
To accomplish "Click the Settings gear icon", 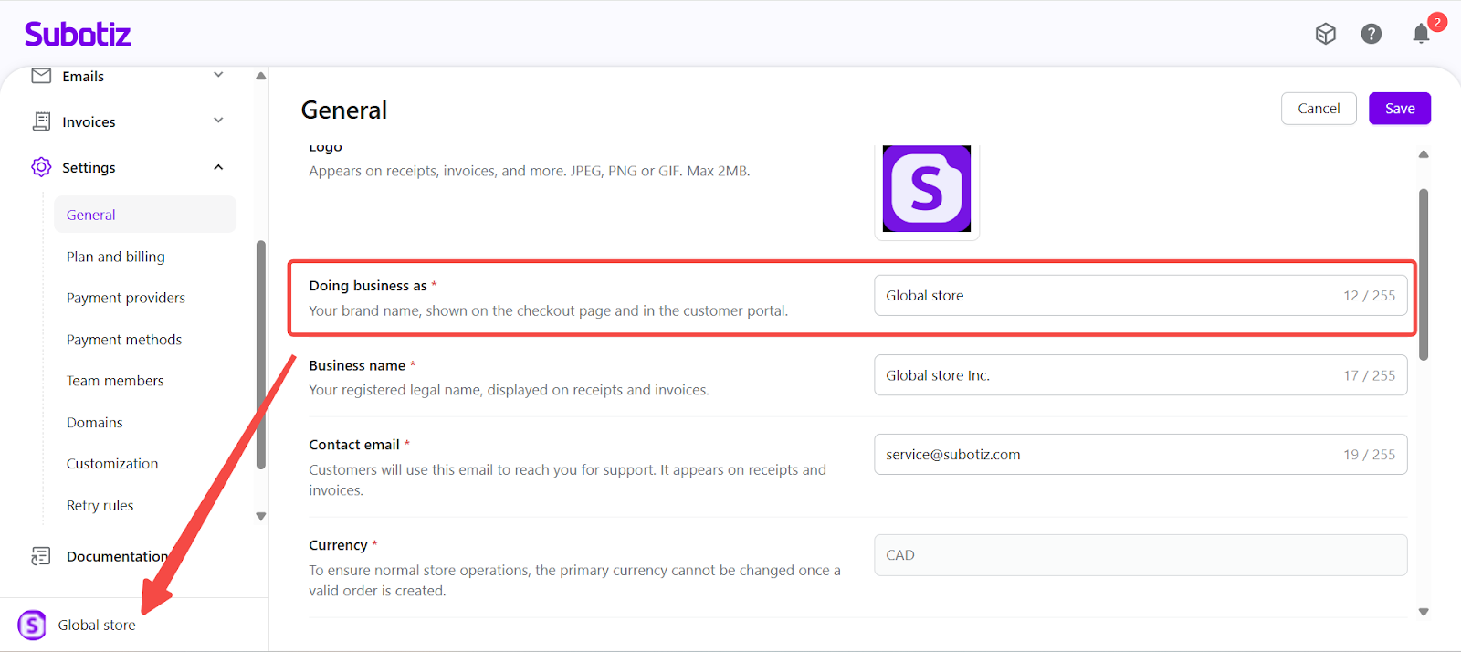I will click(41, 167).
